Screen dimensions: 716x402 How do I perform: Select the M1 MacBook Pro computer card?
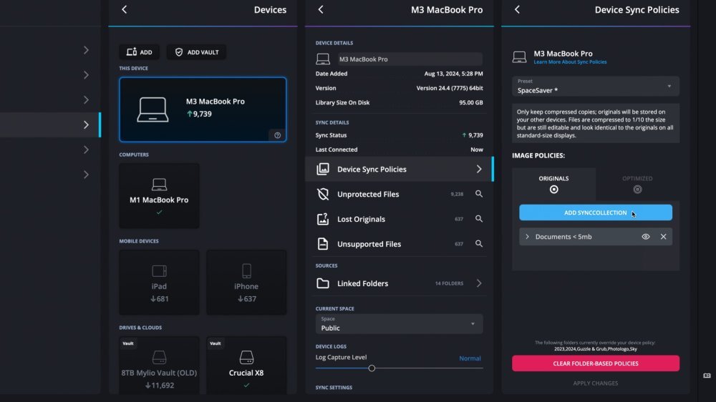click(159, 195)
